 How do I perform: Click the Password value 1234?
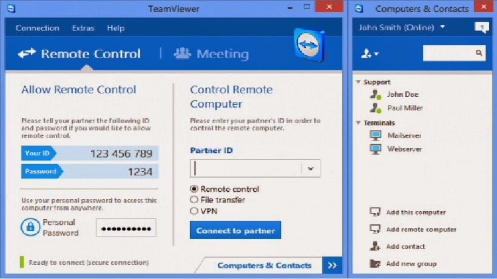click(x=140, y=172)
